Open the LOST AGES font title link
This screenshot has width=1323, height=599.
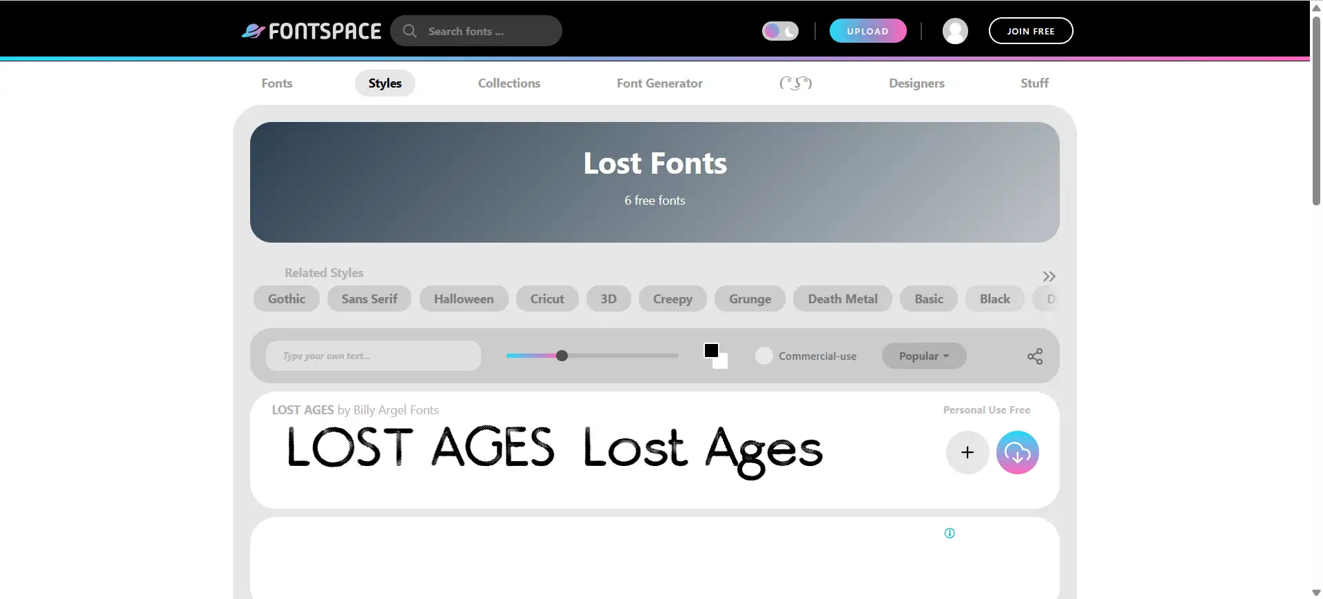(302, 410)
